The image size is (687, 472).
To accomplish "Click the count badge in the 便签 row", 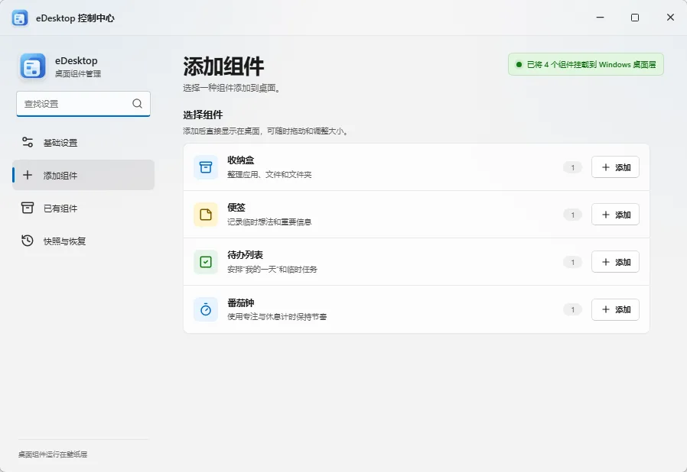I will (572, 215).
